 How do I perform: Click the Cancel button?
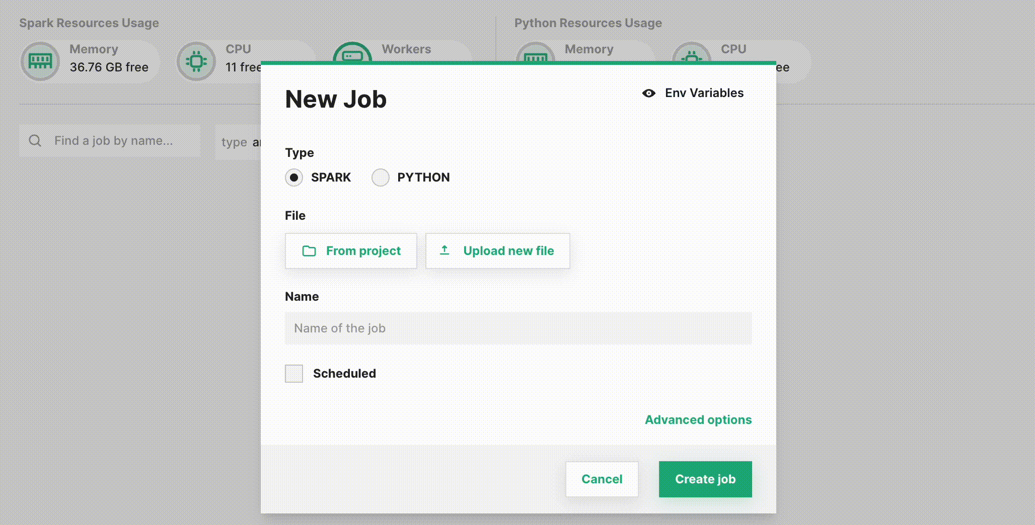click(x=602, y=479)
